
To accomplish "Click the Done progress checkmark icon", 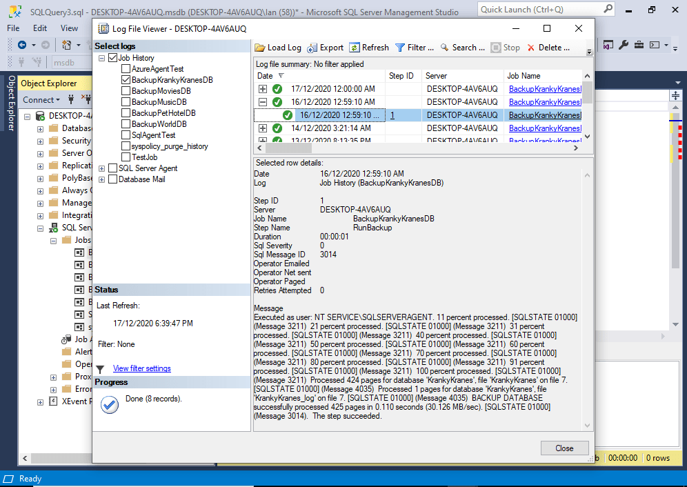I will point(110,405).
